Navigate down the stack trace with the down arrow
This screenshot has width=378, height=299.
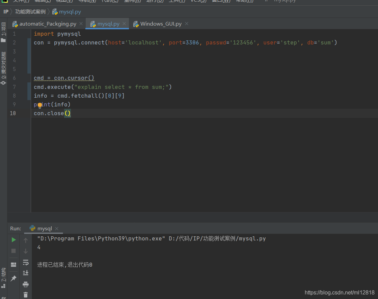[x=26, y=251]
